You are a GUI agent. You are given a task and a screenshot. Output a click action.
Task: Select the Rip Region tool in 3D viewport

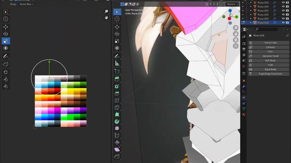tap(117, 157)
